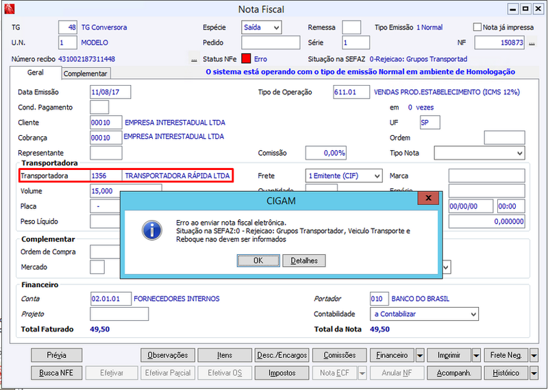The width and height of the screenshot is (548, 390).
Task: Click the Imprimir button
Action: 449,355
